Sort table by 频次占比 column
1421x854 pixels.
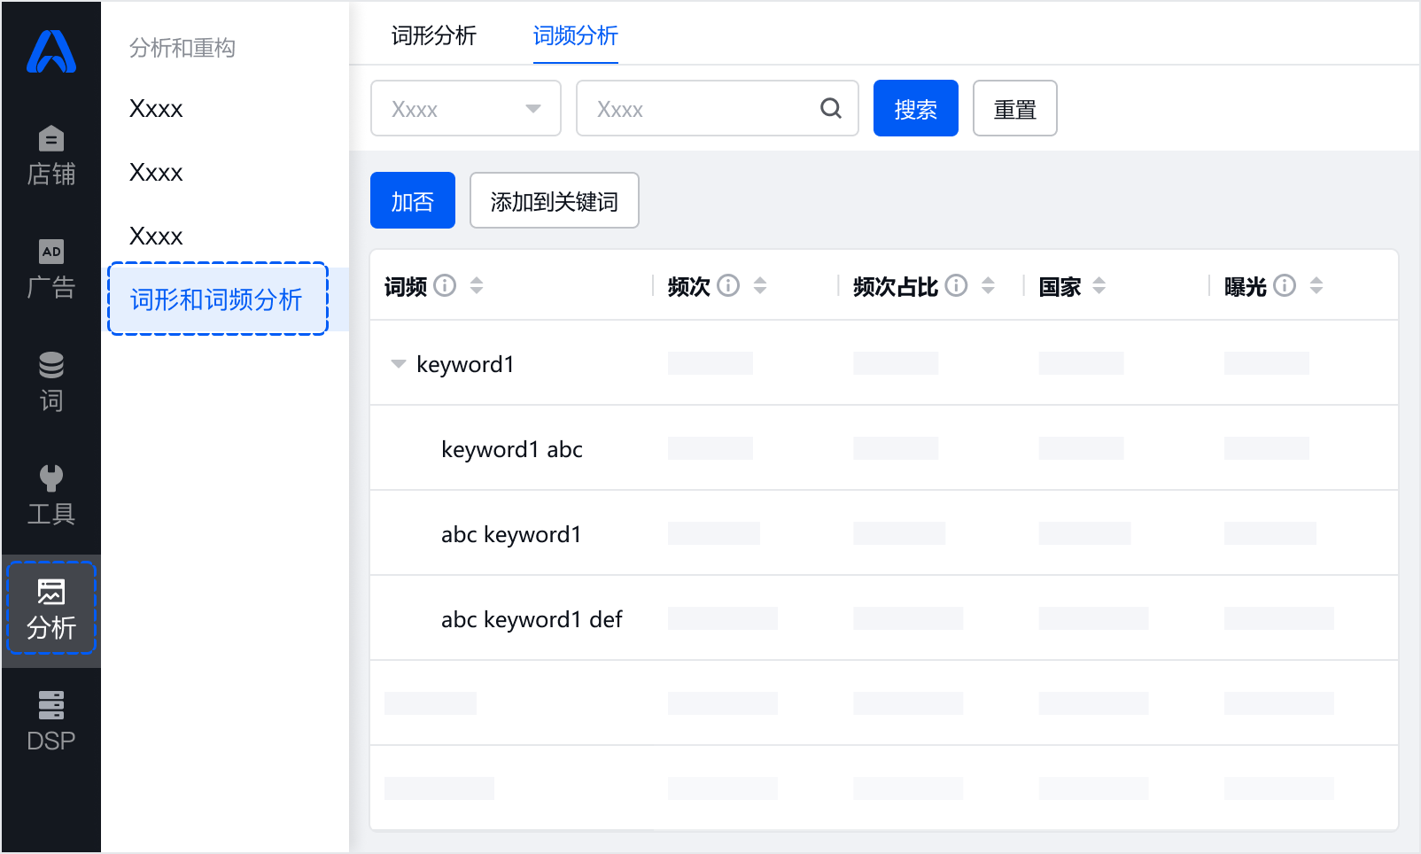[x=988, y=285]
